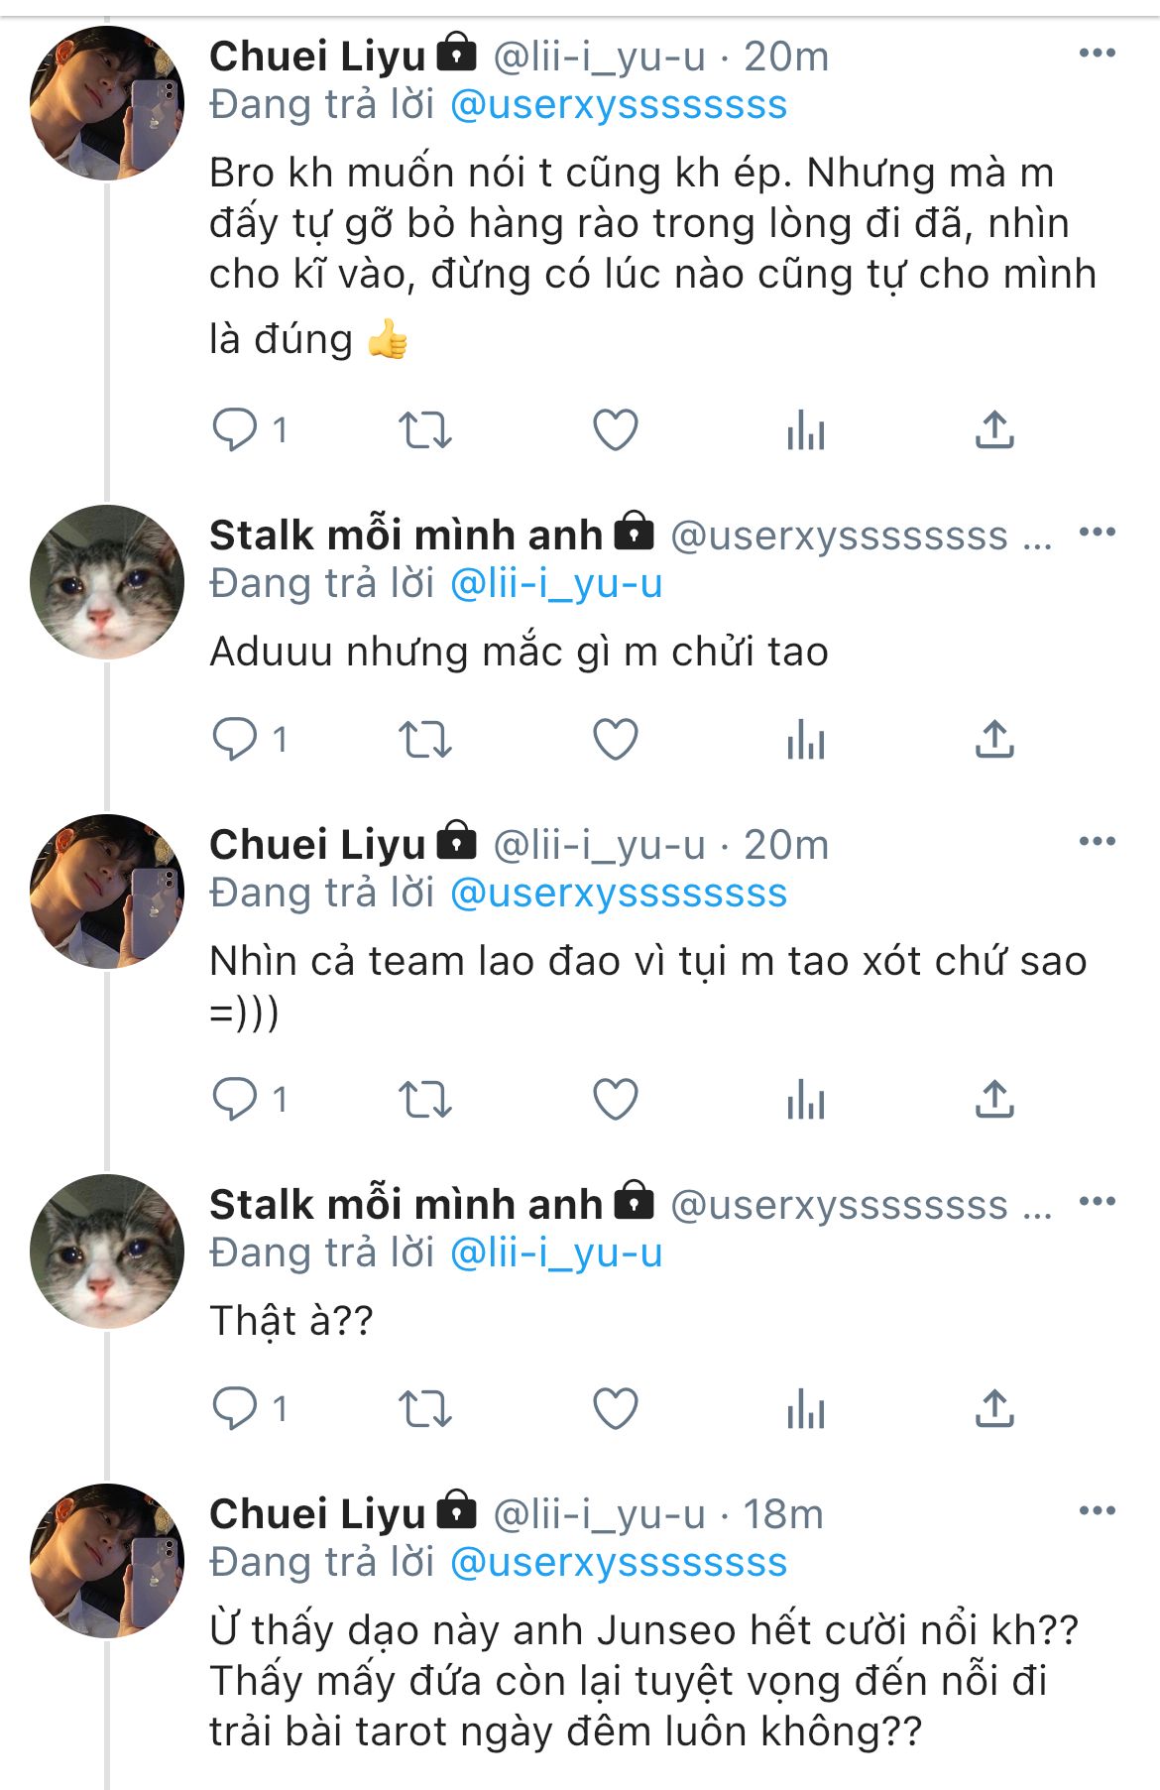Like the "Aduuu nhưng mắc gì" tweet
Viewport: 1160px width, 1790px height.
click(x=615, y=740)
